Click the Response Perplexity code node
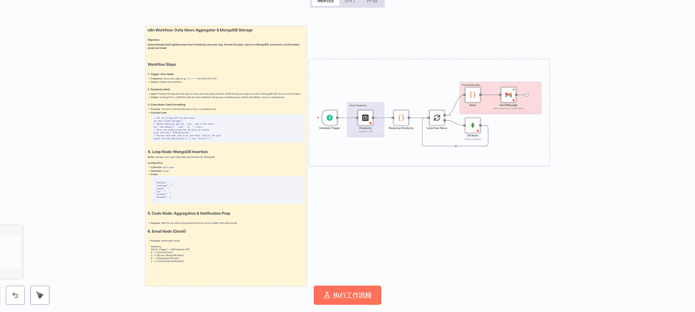The image size is (695, 312). pos(401,118)
